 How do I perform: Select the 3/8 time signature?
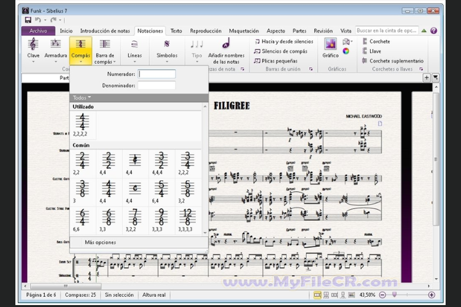83,192
